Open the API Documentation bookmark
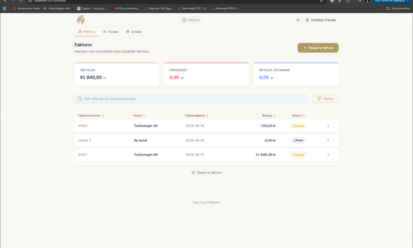Image resolution: width=413 pixels, height=248 pixels. coord(125,9)
